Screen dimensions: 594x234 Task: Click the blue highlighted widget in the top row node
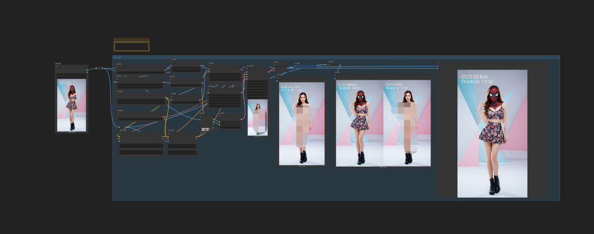point(306,66)
